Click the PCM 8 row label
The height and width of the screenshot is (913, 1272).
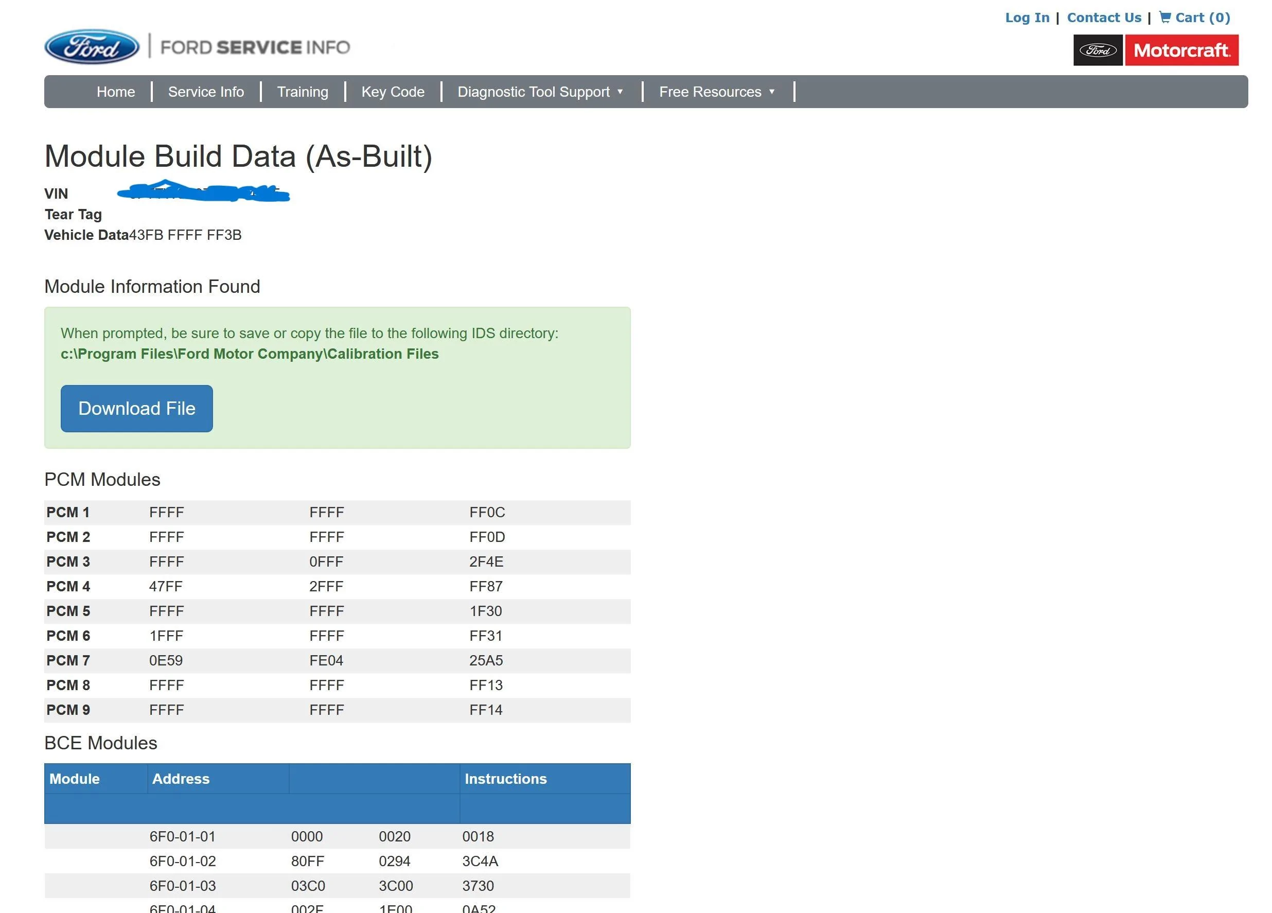click(x=68, y=684)
